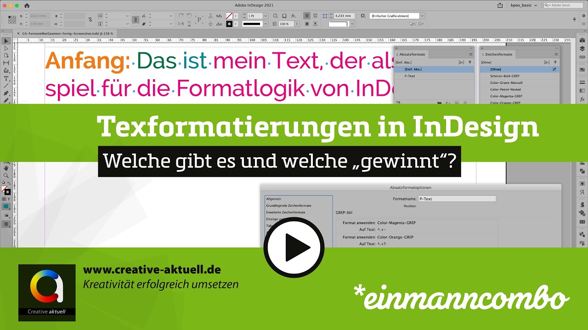
Task: Open the Links panel icon in dock
Action: tap(582, 57)
